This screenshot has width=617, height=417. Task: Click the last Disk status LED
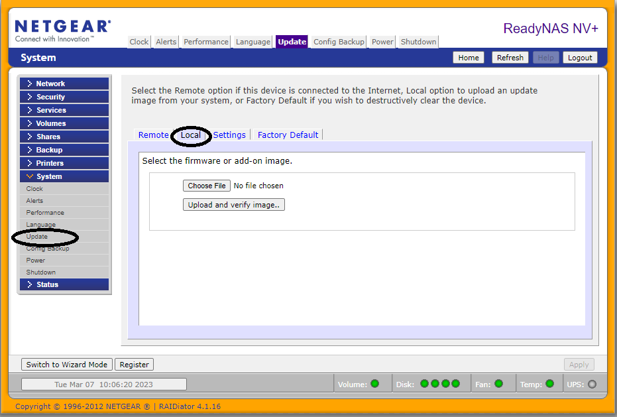click(x=456, y=384)
